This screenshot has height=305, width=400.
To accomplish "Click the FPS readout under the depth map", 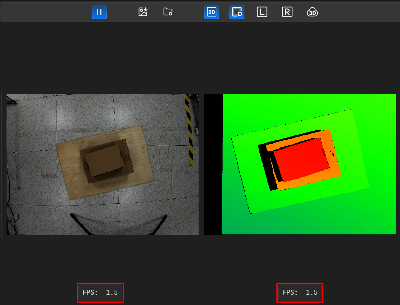I will pos(300,293).
